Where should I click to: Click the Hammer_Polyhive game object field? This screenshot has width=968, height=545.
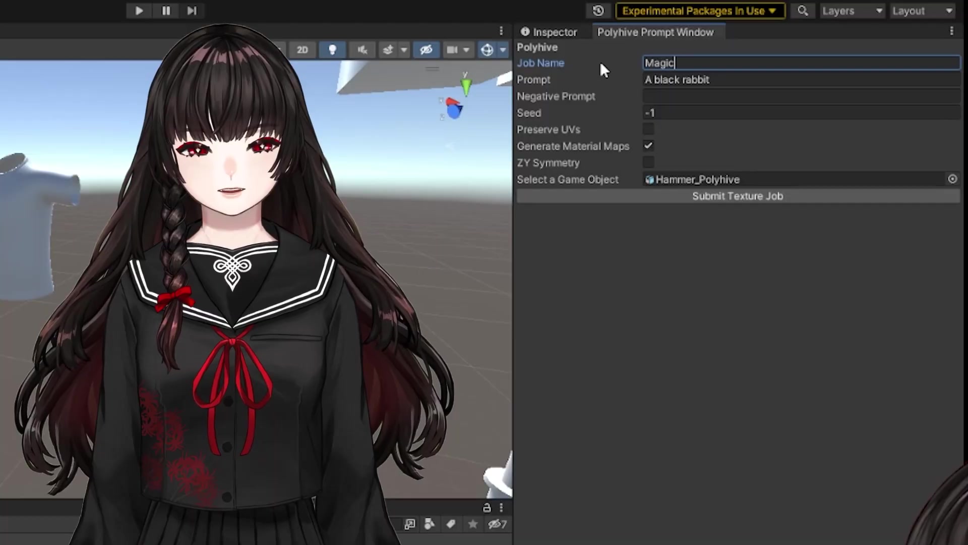pos(794,180)
